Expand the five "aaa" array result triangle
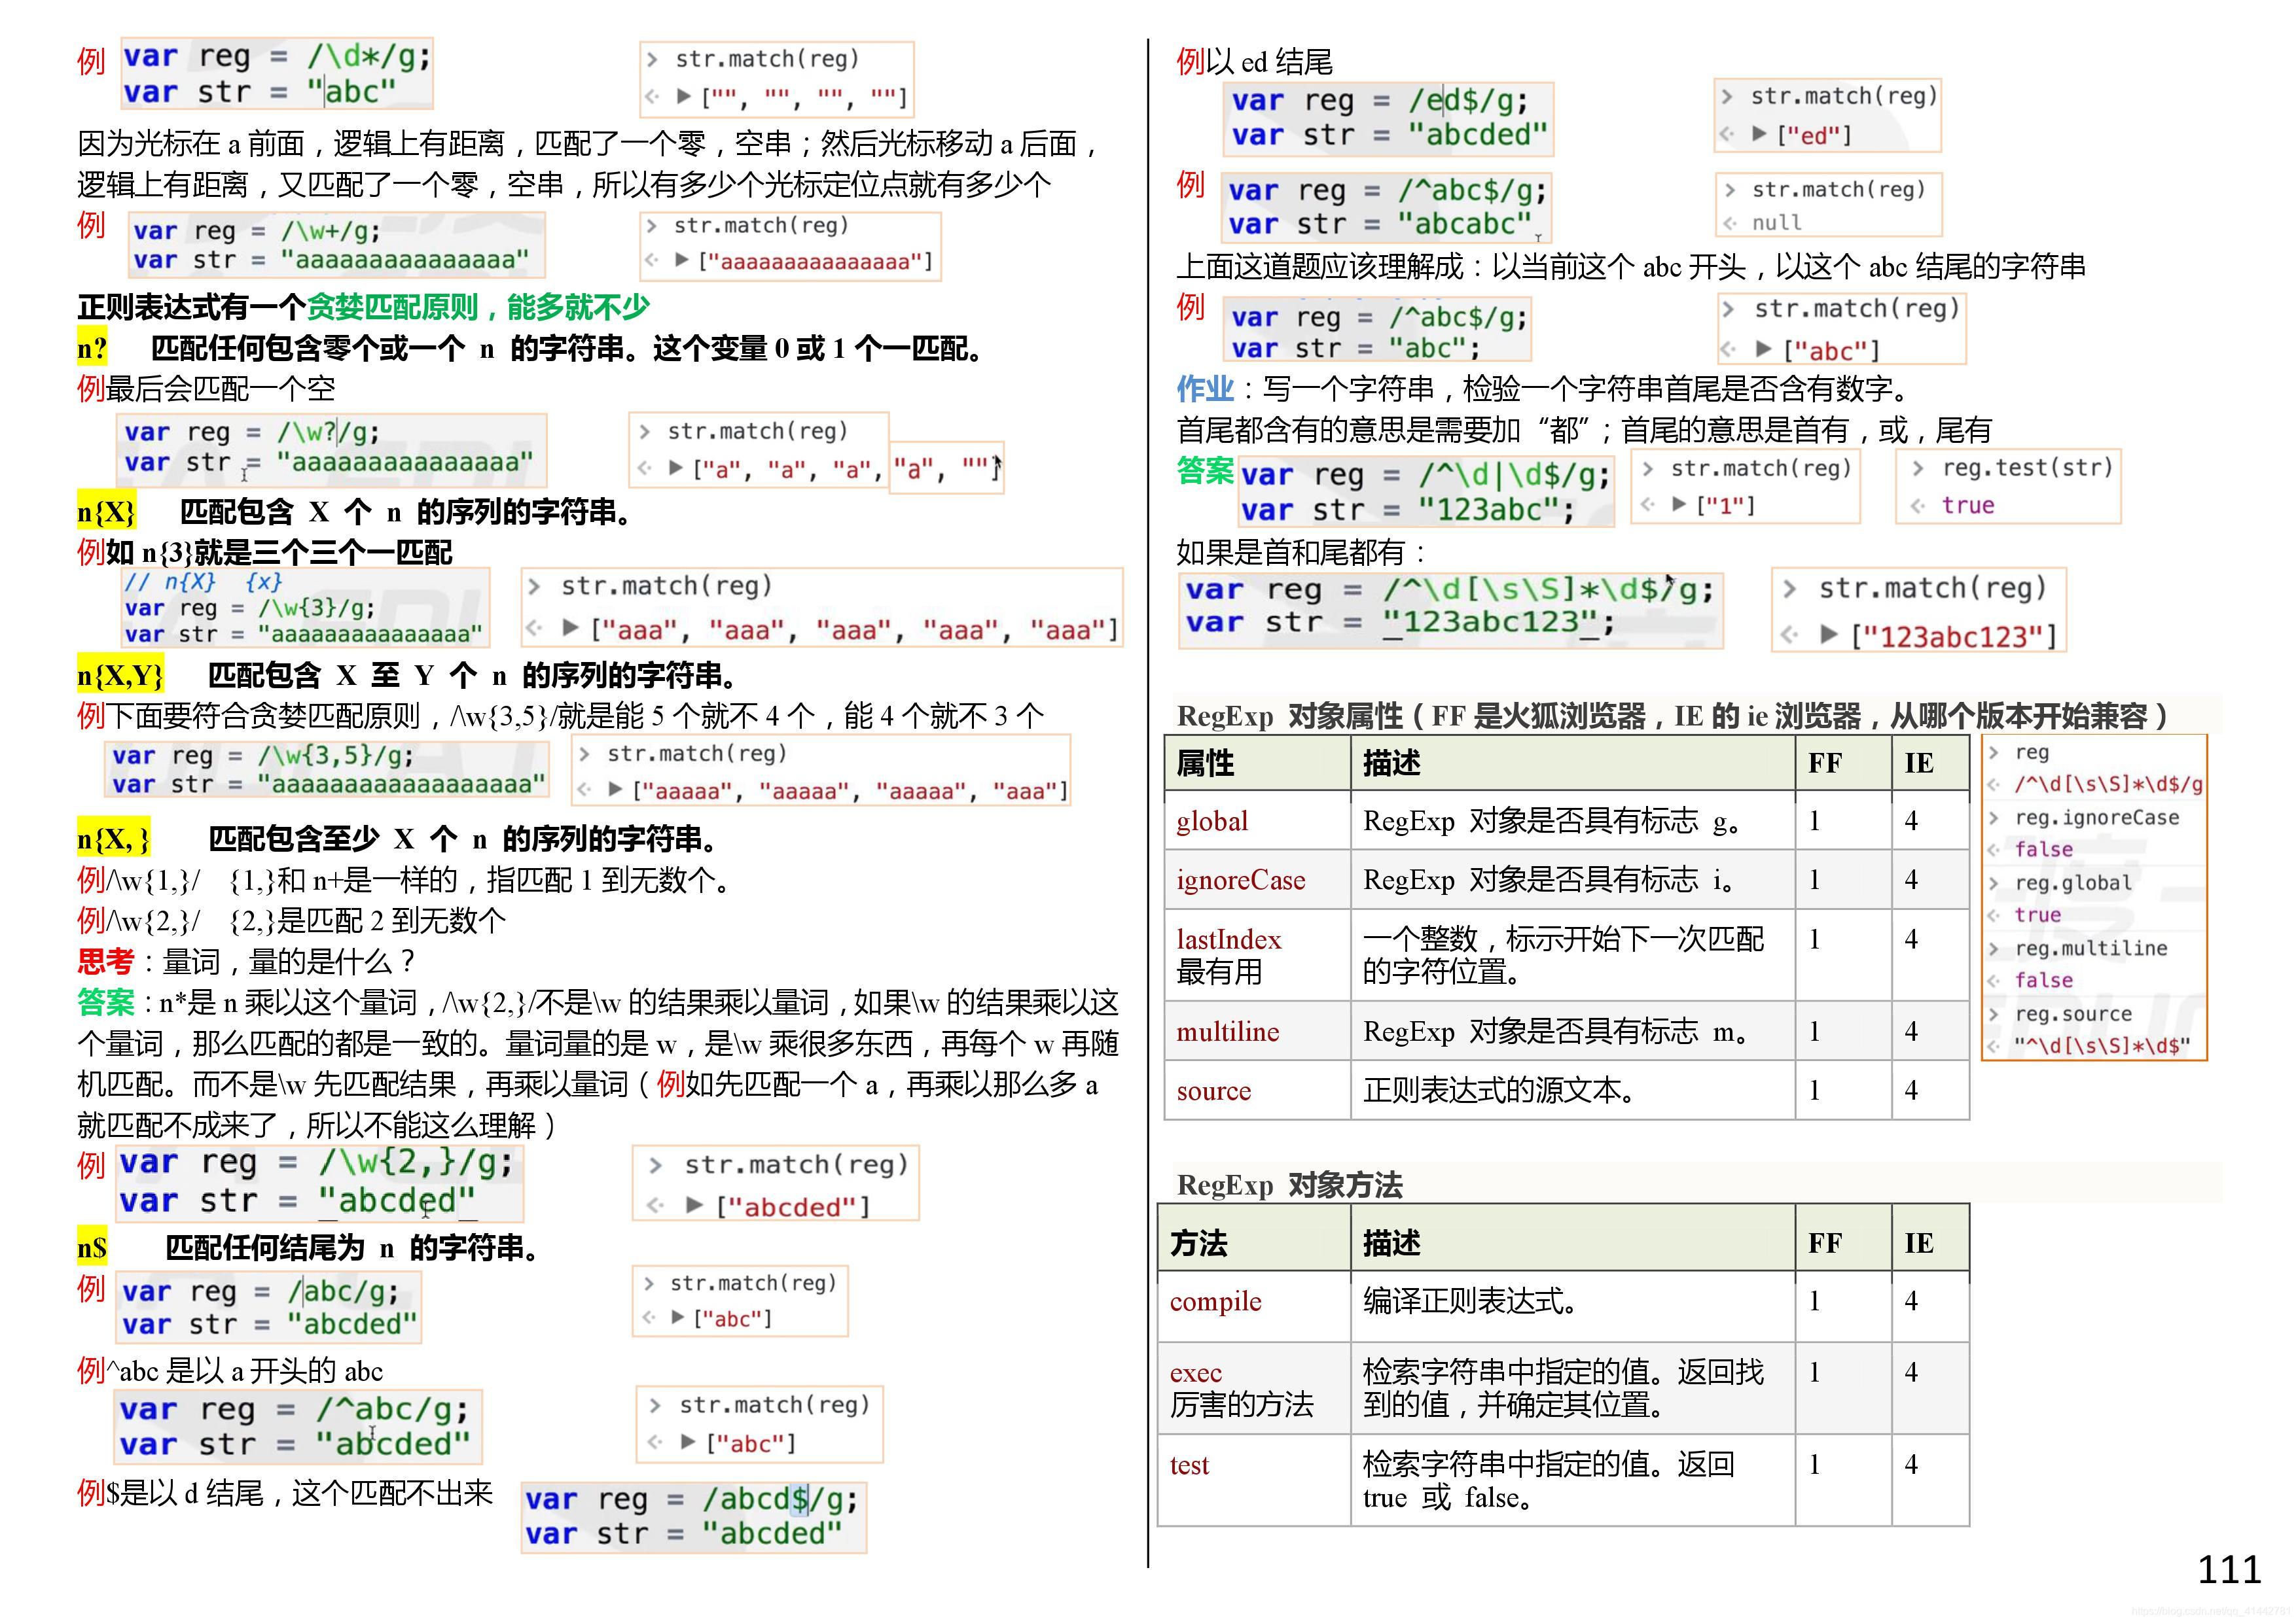The height and width of the screenshot is (1623, 2296). click(x=571, y=627)
